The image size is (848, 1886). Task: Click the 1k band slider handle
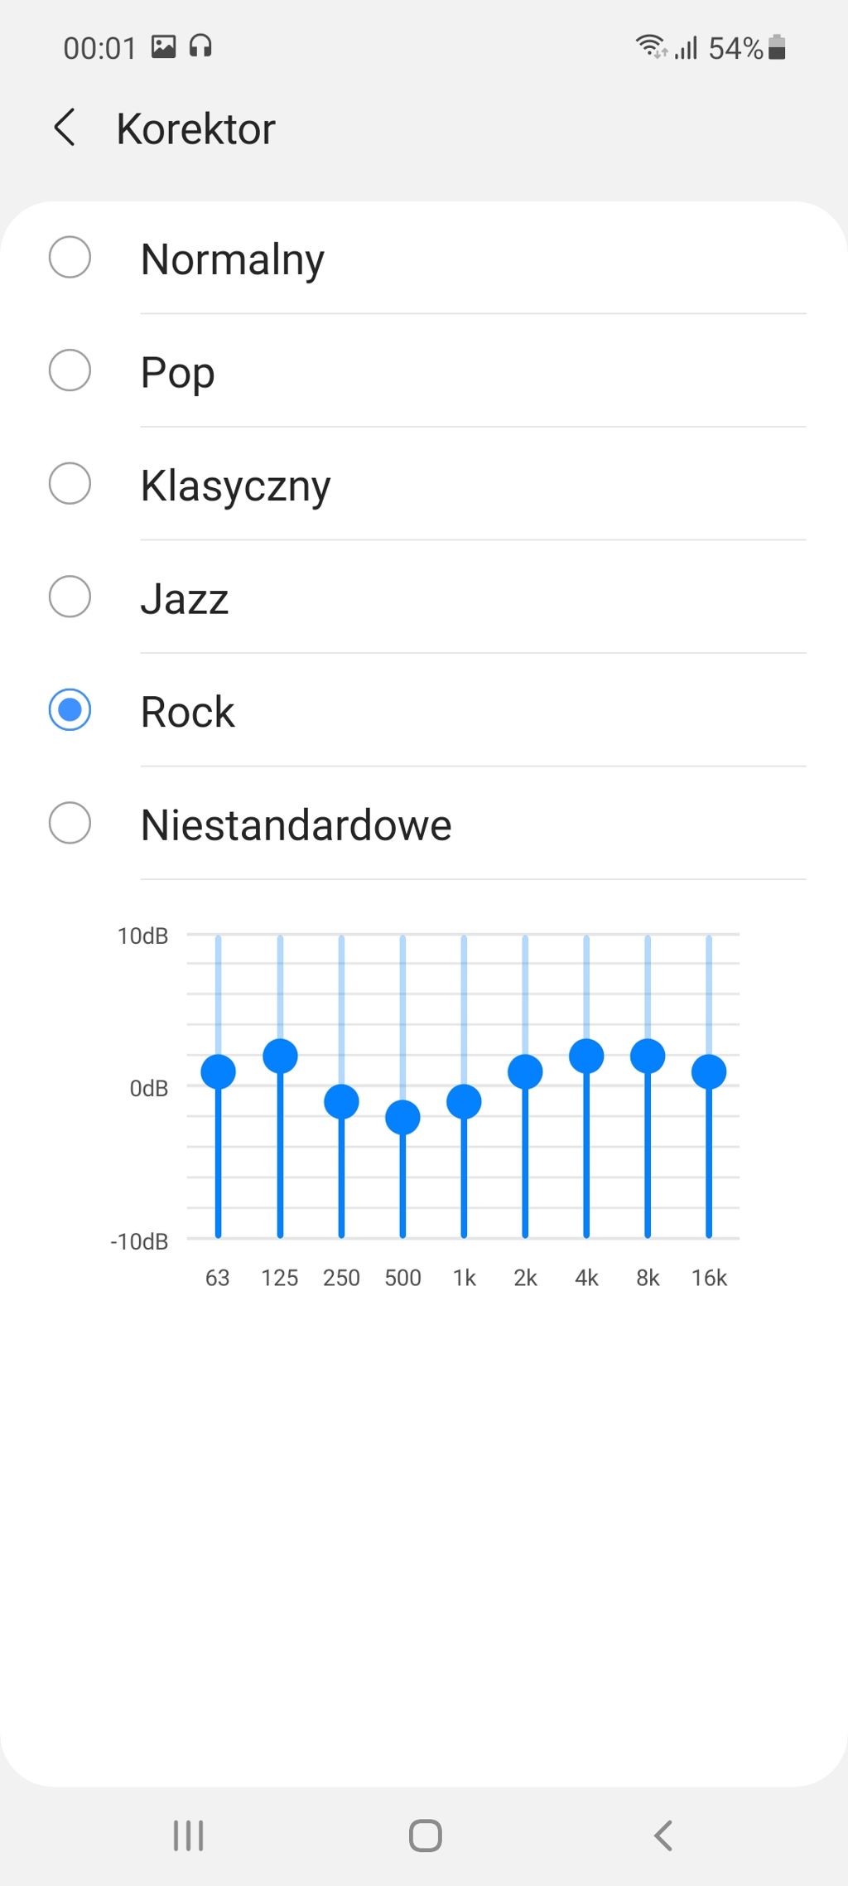pos(464,1101)
